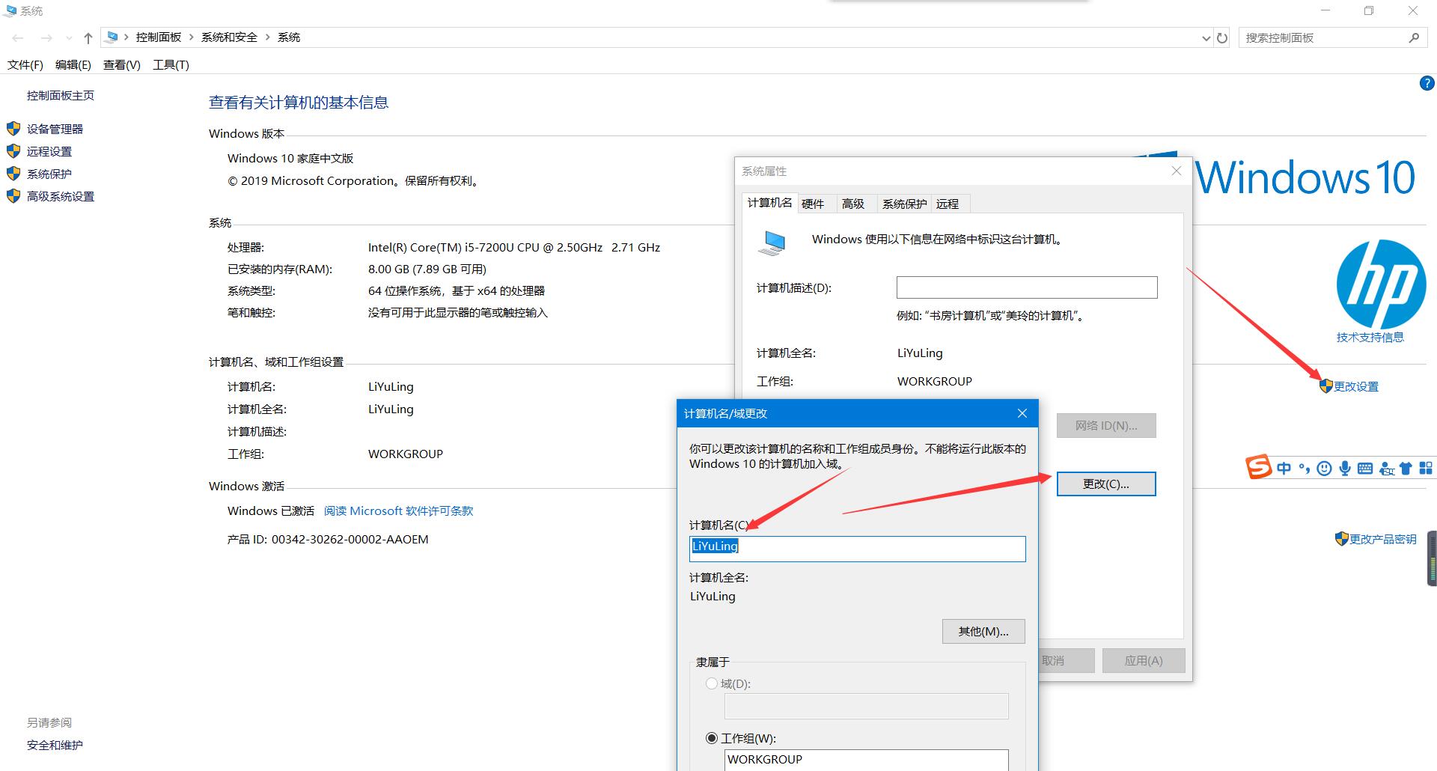1437x771 pixels.
Task: Click the help question mark icon
Action: 1427,83
